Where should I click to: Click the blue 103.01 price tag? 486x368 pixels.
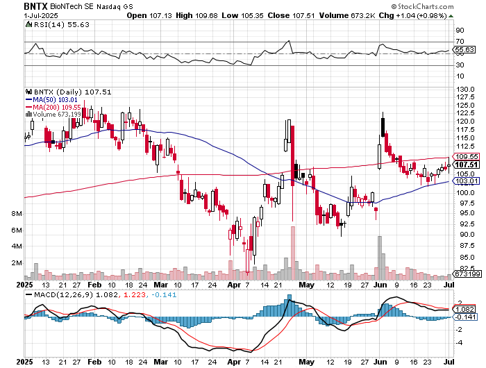pos(466,181)
